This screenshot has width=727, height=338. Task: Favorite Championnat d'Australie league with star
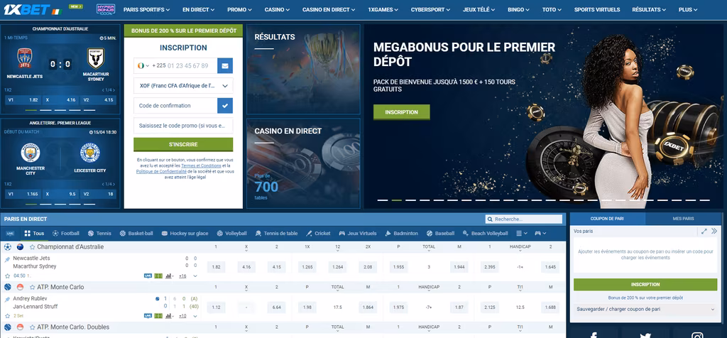(33, 247)
